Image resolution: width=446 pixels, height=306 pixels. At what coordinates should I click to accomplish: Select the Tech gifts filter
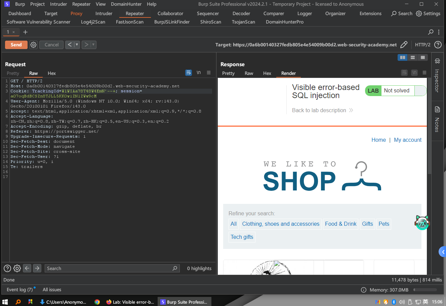[x=242, y=237]
